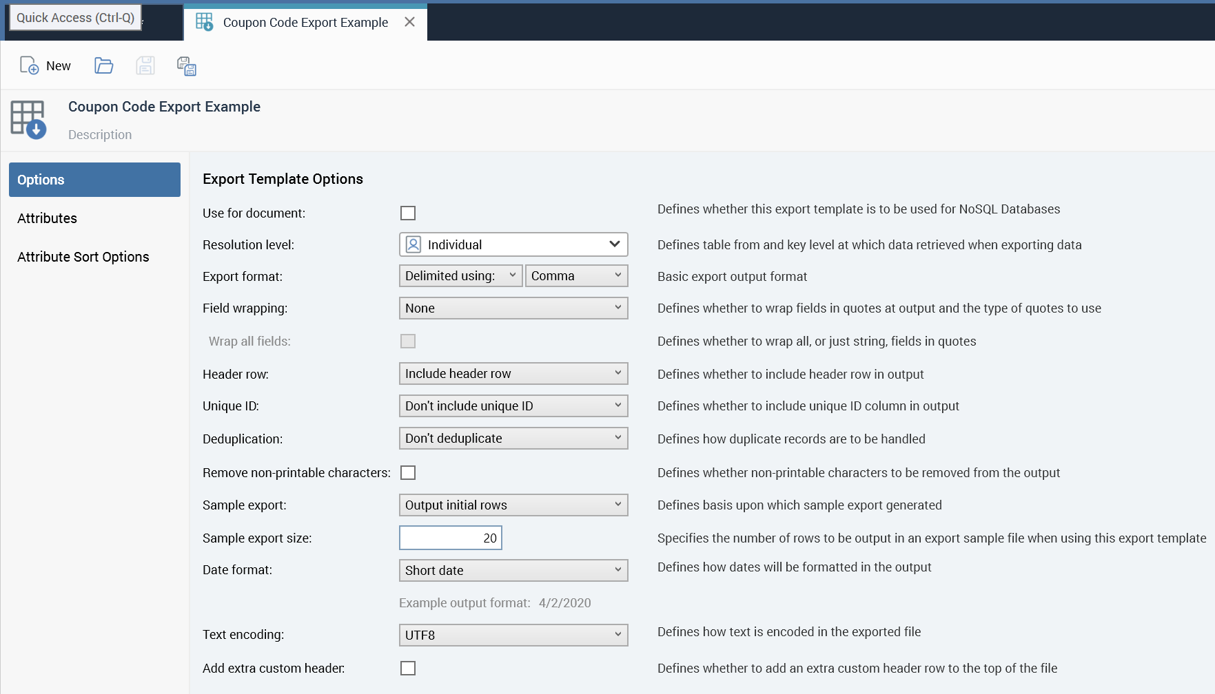This screenshot has height=694, width=1215.
Task: Tick the Add extra custom header checkbox
Action: pyautogui.click(x=408, y=669)
